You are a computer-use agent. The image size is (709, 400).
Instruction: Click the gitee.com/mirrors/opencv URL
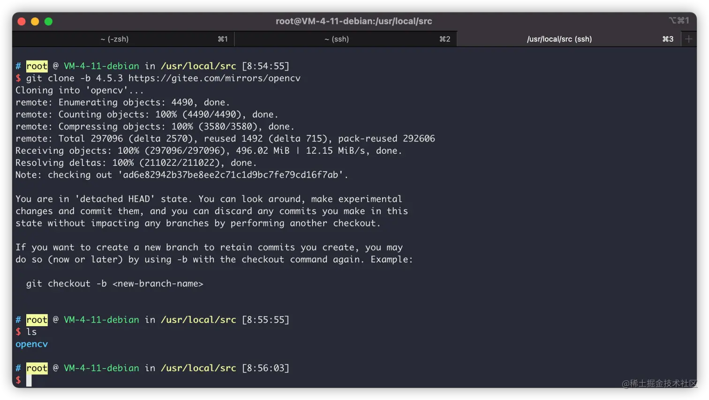[214, 78]
